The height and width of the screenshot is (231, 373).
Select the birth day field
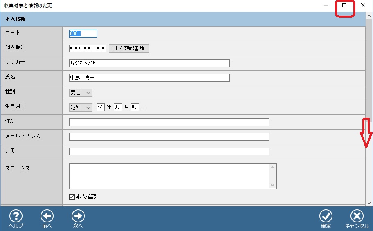click(x=135, y=108)
